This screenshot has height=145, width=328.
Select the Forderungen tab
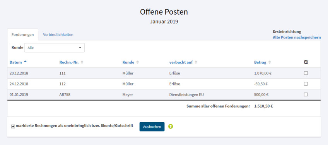click(x=22, y=35)
